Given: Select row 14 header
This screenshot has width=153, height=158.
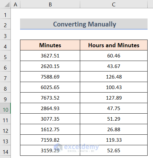Looking at the screenshot, I should (5, 150).
